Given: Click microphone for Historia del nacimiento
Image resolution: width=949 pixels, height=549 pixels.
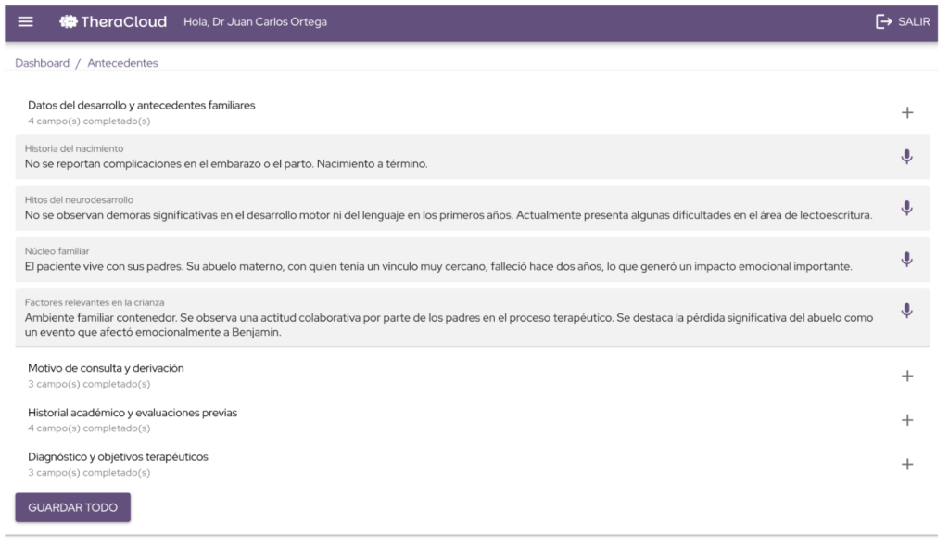Looking at the screenshot, I should (906, 157).
